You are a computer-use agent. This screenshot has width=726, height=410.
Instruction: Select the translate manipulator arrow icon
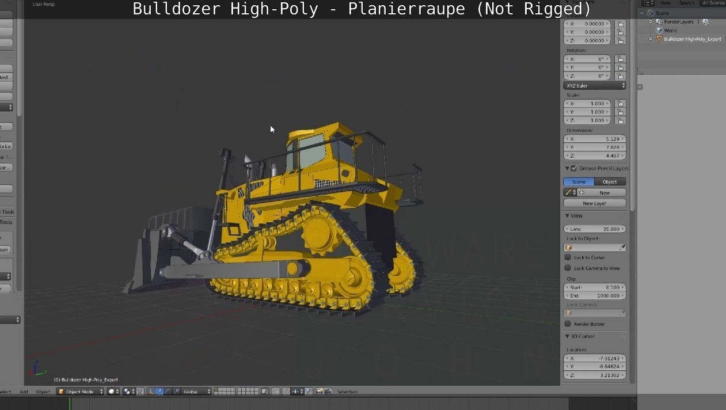(x=159, y=392)
